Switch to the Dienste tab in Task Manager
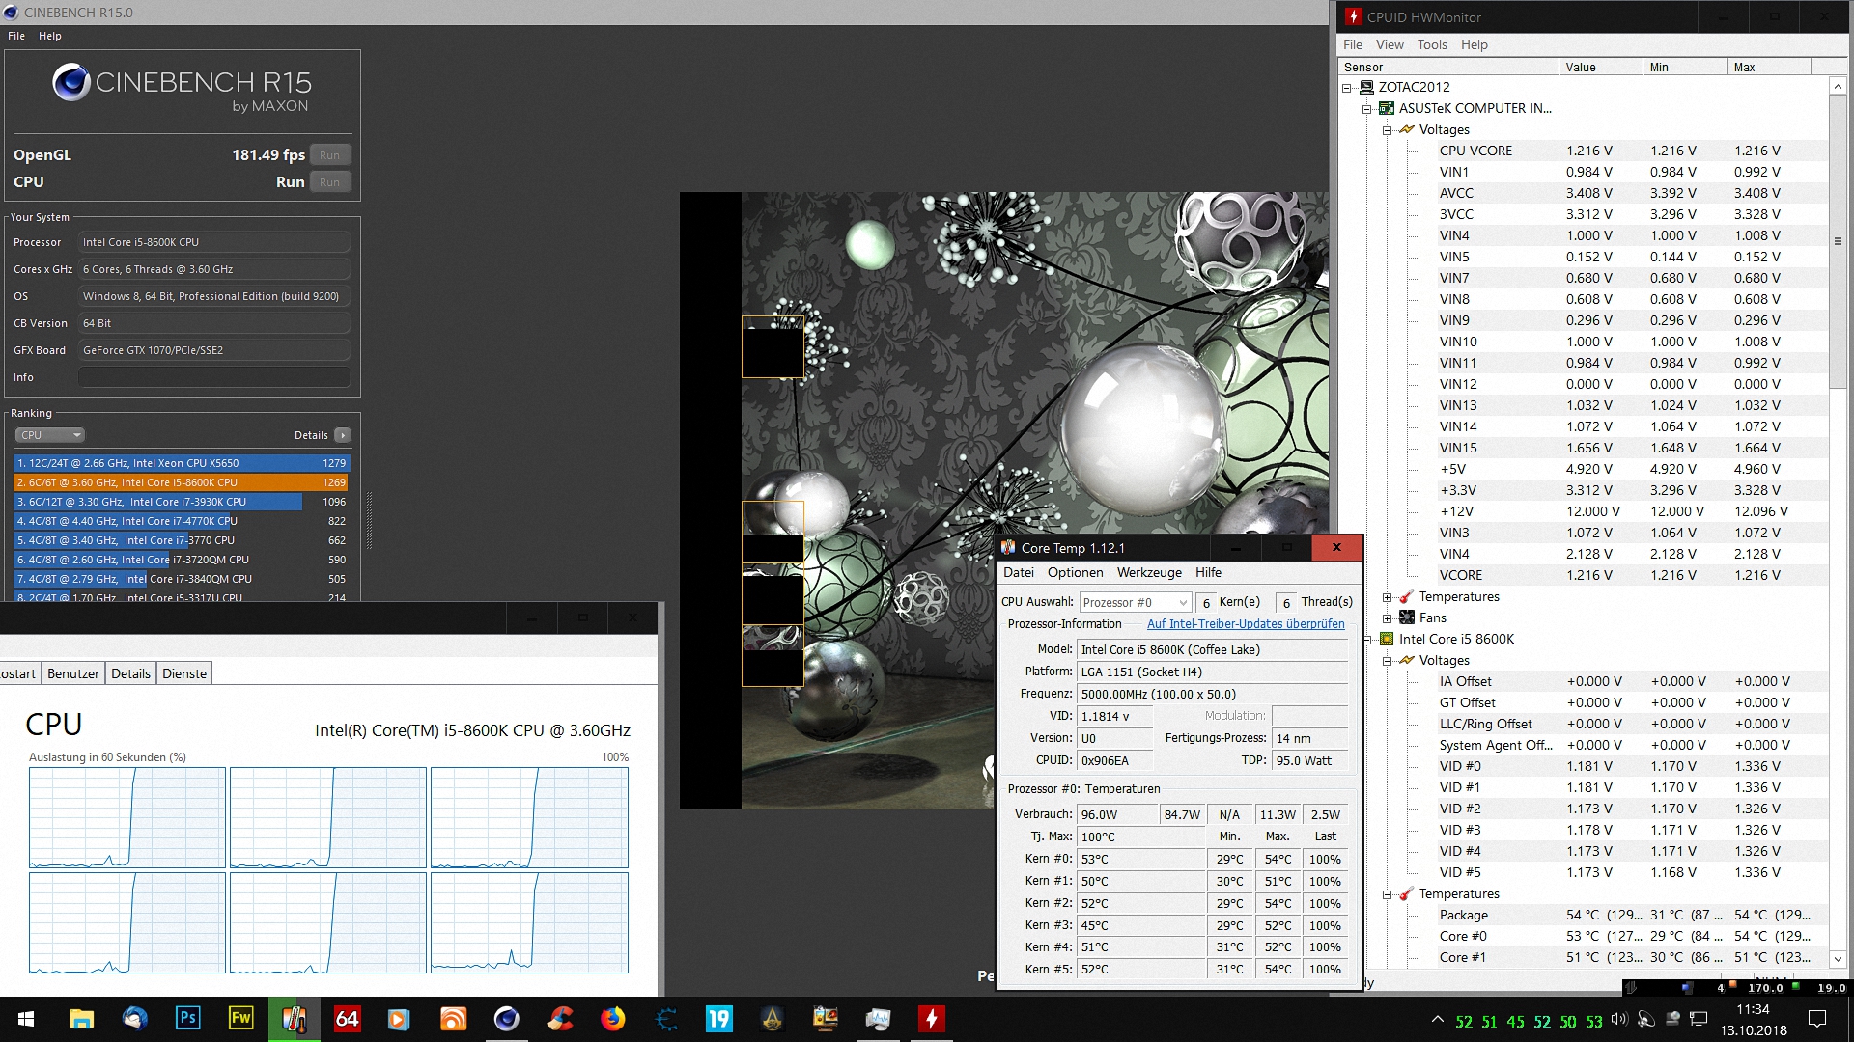This screenshot has height=1042, width=1854. coord(184,673)
